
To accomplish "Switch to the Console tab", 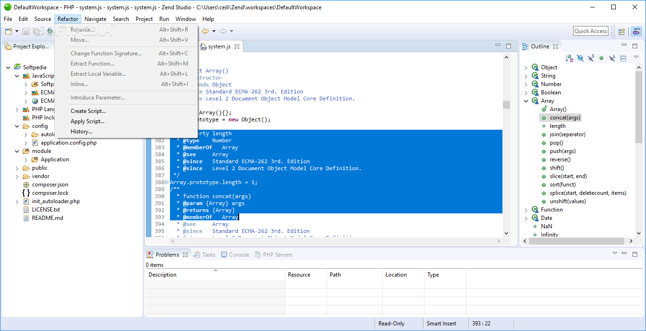I will (x=235, y=255).
